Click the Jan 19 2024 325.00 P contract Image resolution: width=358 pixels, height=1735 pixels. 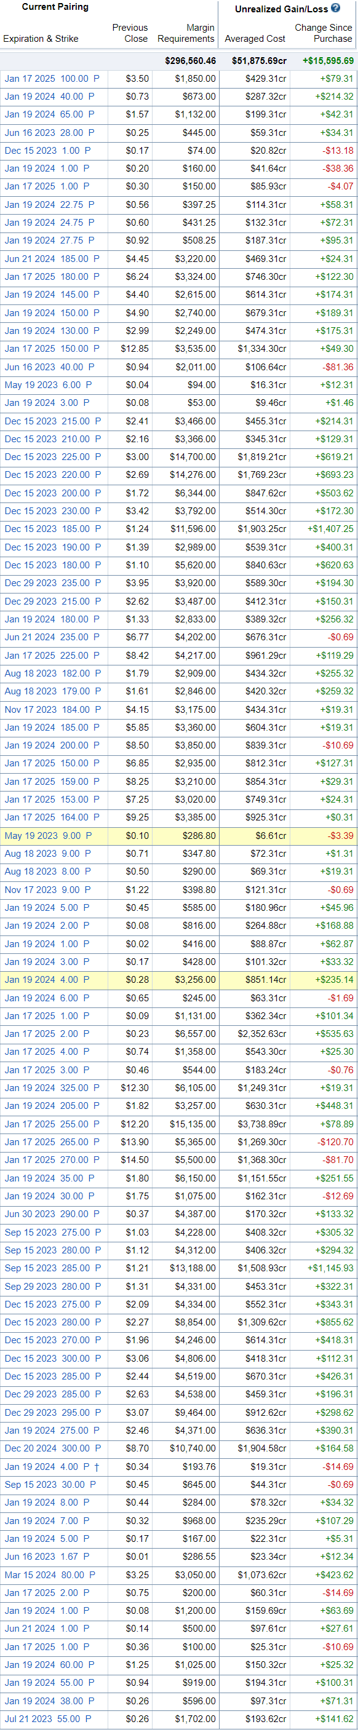coord(52,1088)
